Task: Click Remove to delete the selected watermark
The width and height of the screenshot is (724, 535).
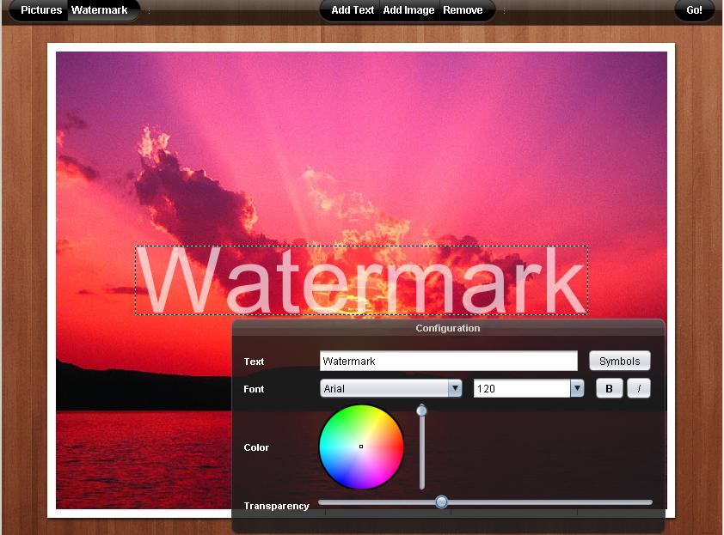Action: pyautogui.click(x=464, y=10)
